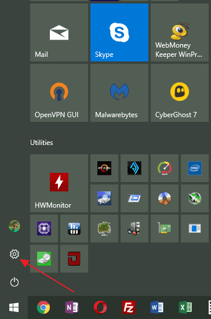Open WebMoney Keeper WinPro tile
The image size is (211, 319).
point(180,32)
